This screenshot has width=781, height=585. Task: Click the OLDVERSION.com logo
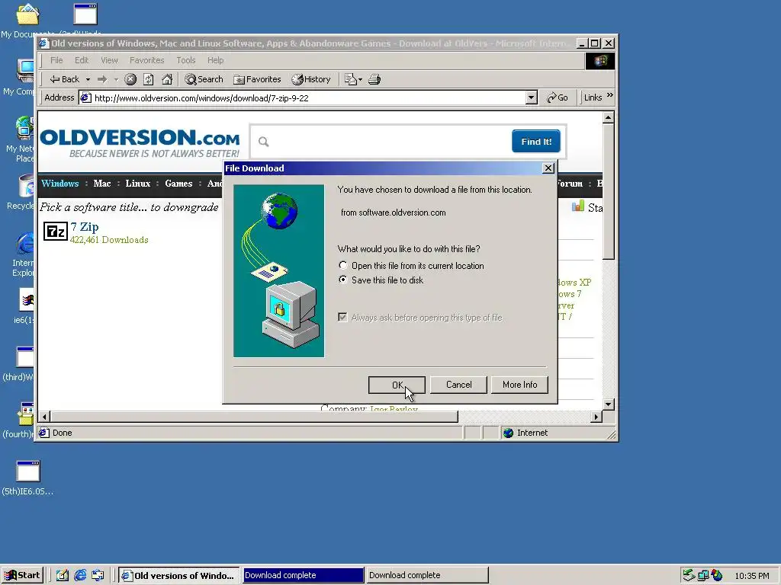pyautogui.click(x=140, y=142)
